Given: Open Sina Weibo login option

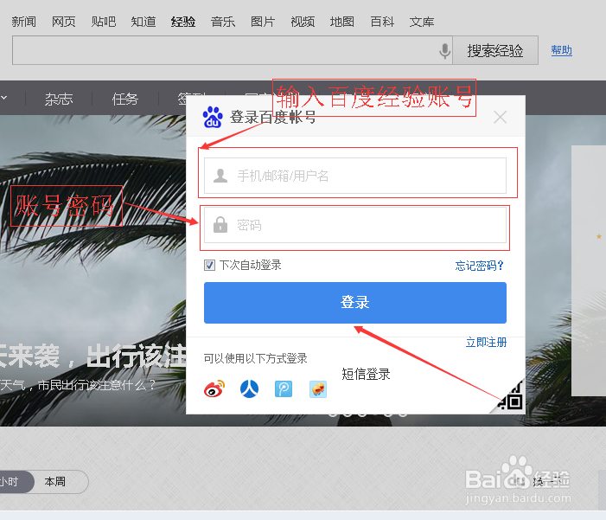Looking at the screenshot, I should pos(214,388).
